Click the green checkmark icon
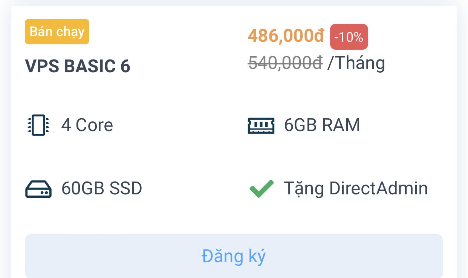This screenshot has height=278, width=468. click(x=262, y=188)
